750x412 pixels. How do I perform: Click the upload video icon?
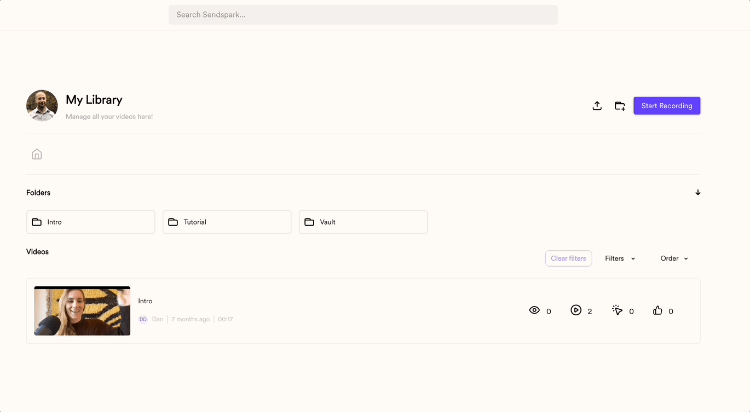[x=597, y=106]
